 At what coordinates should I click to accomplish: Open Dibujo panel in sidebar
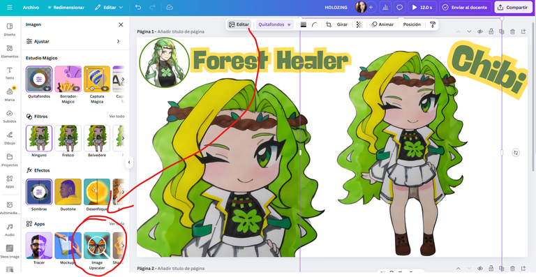10,138
